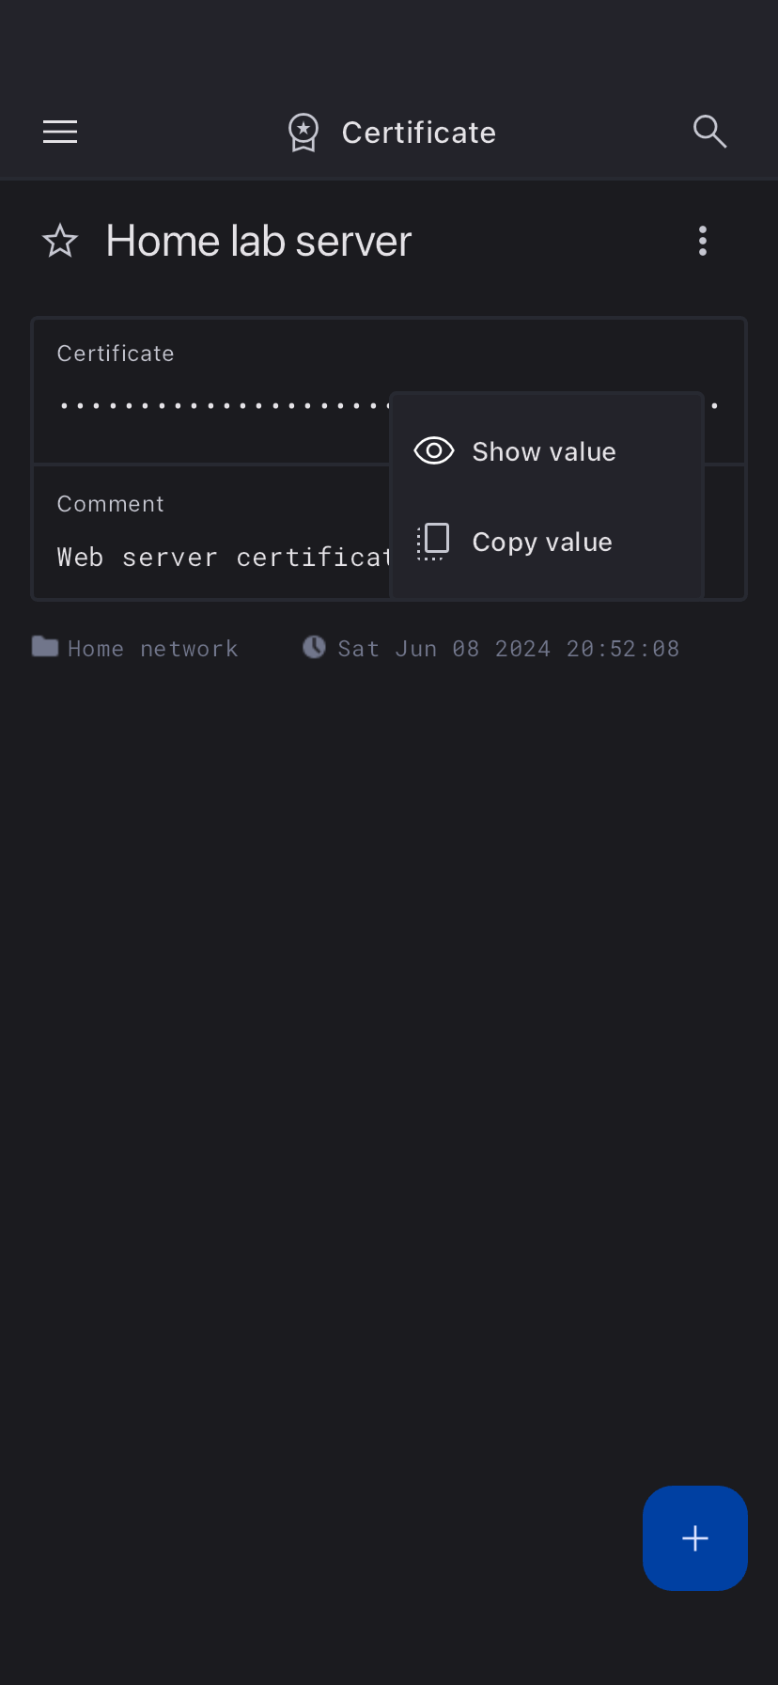
Task: Toggle favorite star for Home lab server
Action: 60,242
